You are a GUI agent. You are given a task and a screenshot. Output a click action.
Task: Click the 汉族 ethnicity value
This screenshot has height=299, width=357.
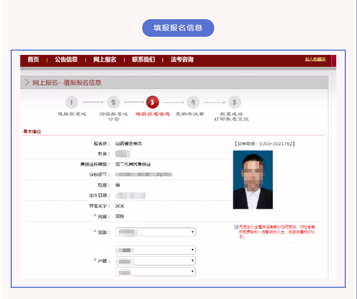click(x=120, y=216)
